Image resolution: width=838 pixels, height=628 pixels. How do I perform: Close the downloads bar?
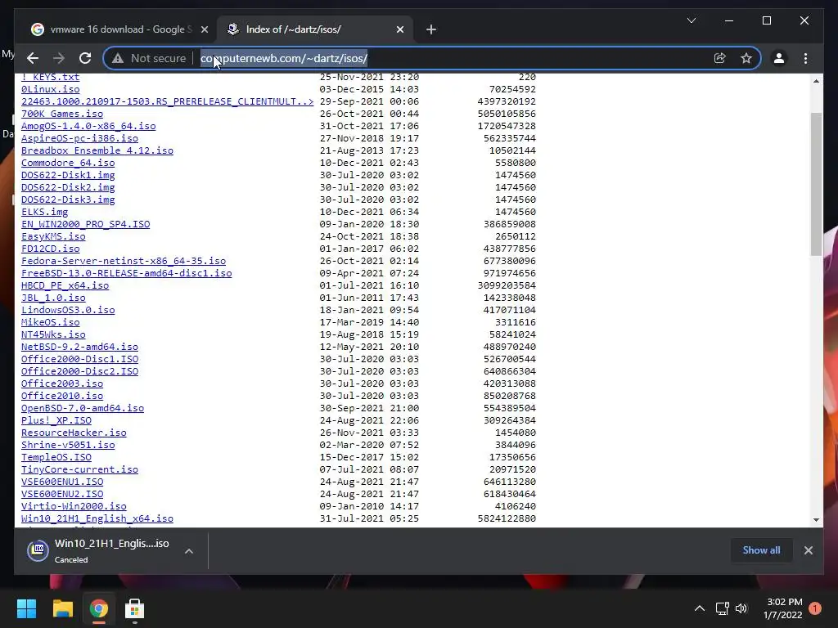point(808,550)
